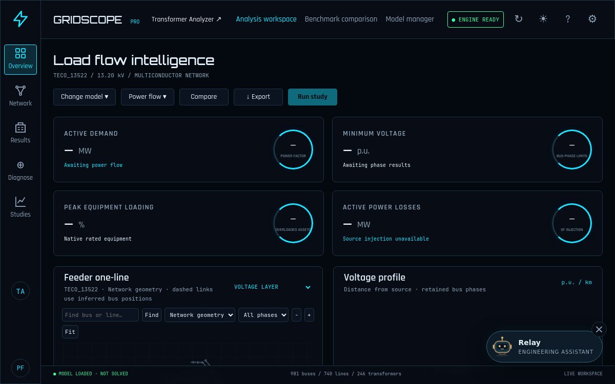Open the Change model dropdown
This screenshot has width=615, height=384.
click(85, 97)
